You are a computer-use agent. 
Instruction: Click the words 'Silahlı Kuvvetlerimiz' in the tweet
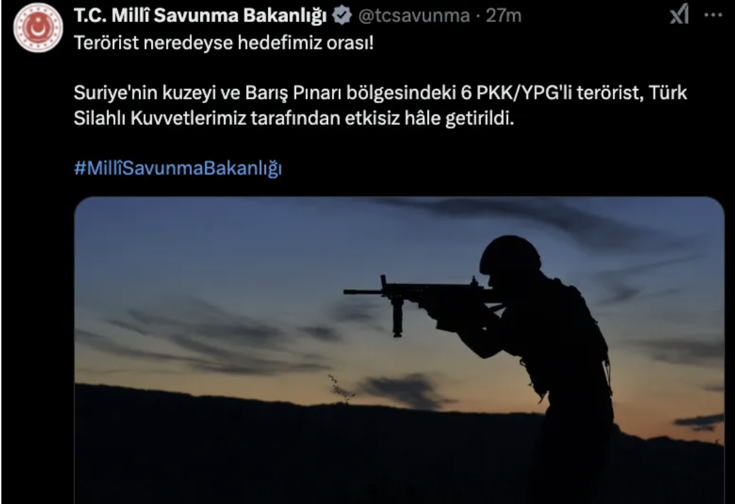click(x=160, y=118)
